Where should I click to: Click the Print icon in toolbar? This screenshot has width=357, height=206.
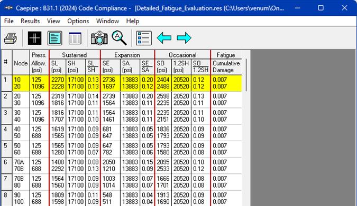(11, 38)
